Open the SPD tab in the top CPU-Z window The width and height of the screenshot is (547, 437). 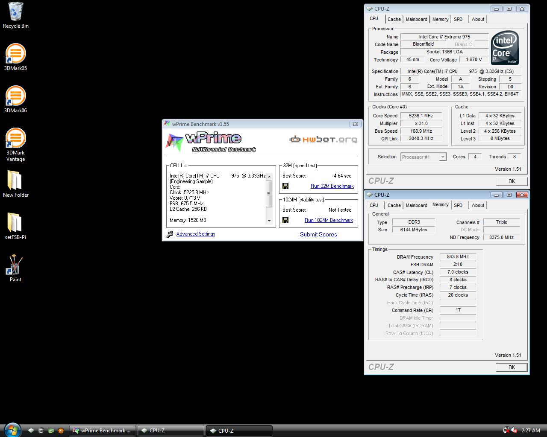pos(458,19)
